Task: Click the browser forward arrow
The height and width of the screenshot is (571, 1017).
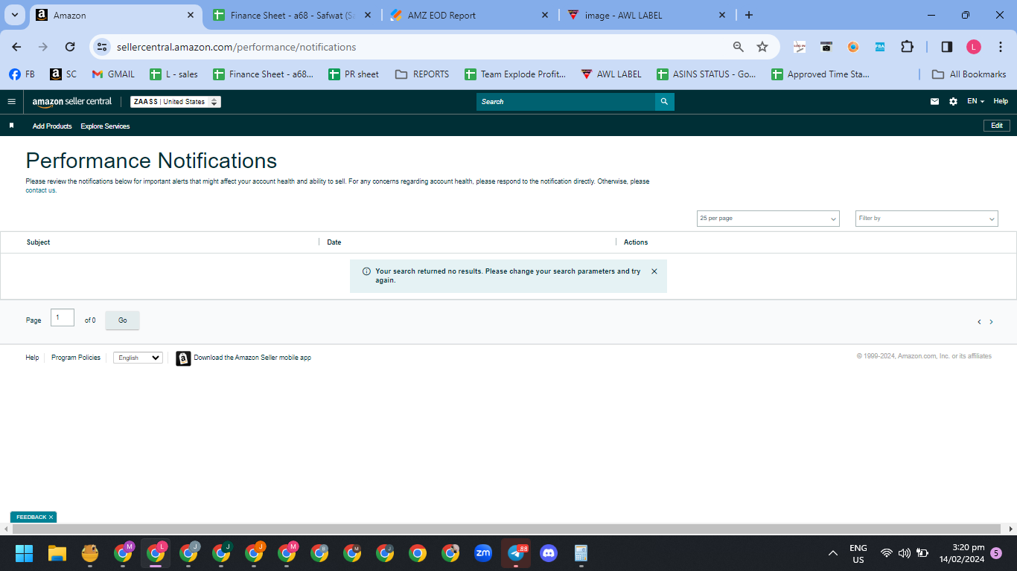Action: click(43, 47)
